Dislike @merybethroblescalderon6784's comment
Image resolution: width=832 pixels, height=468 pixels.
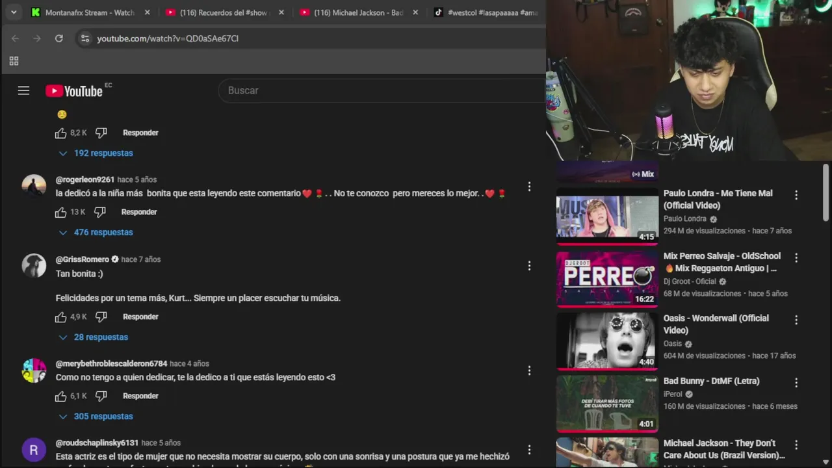pyautogui.click(x=101, y=396)
